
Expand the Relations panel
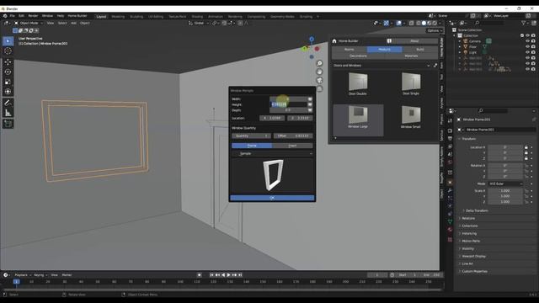468,219
